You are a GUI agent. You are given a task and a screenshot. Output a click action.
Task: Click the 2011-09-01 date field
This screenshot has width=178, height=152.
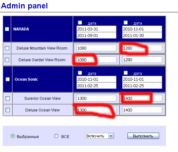pos(96,35)
